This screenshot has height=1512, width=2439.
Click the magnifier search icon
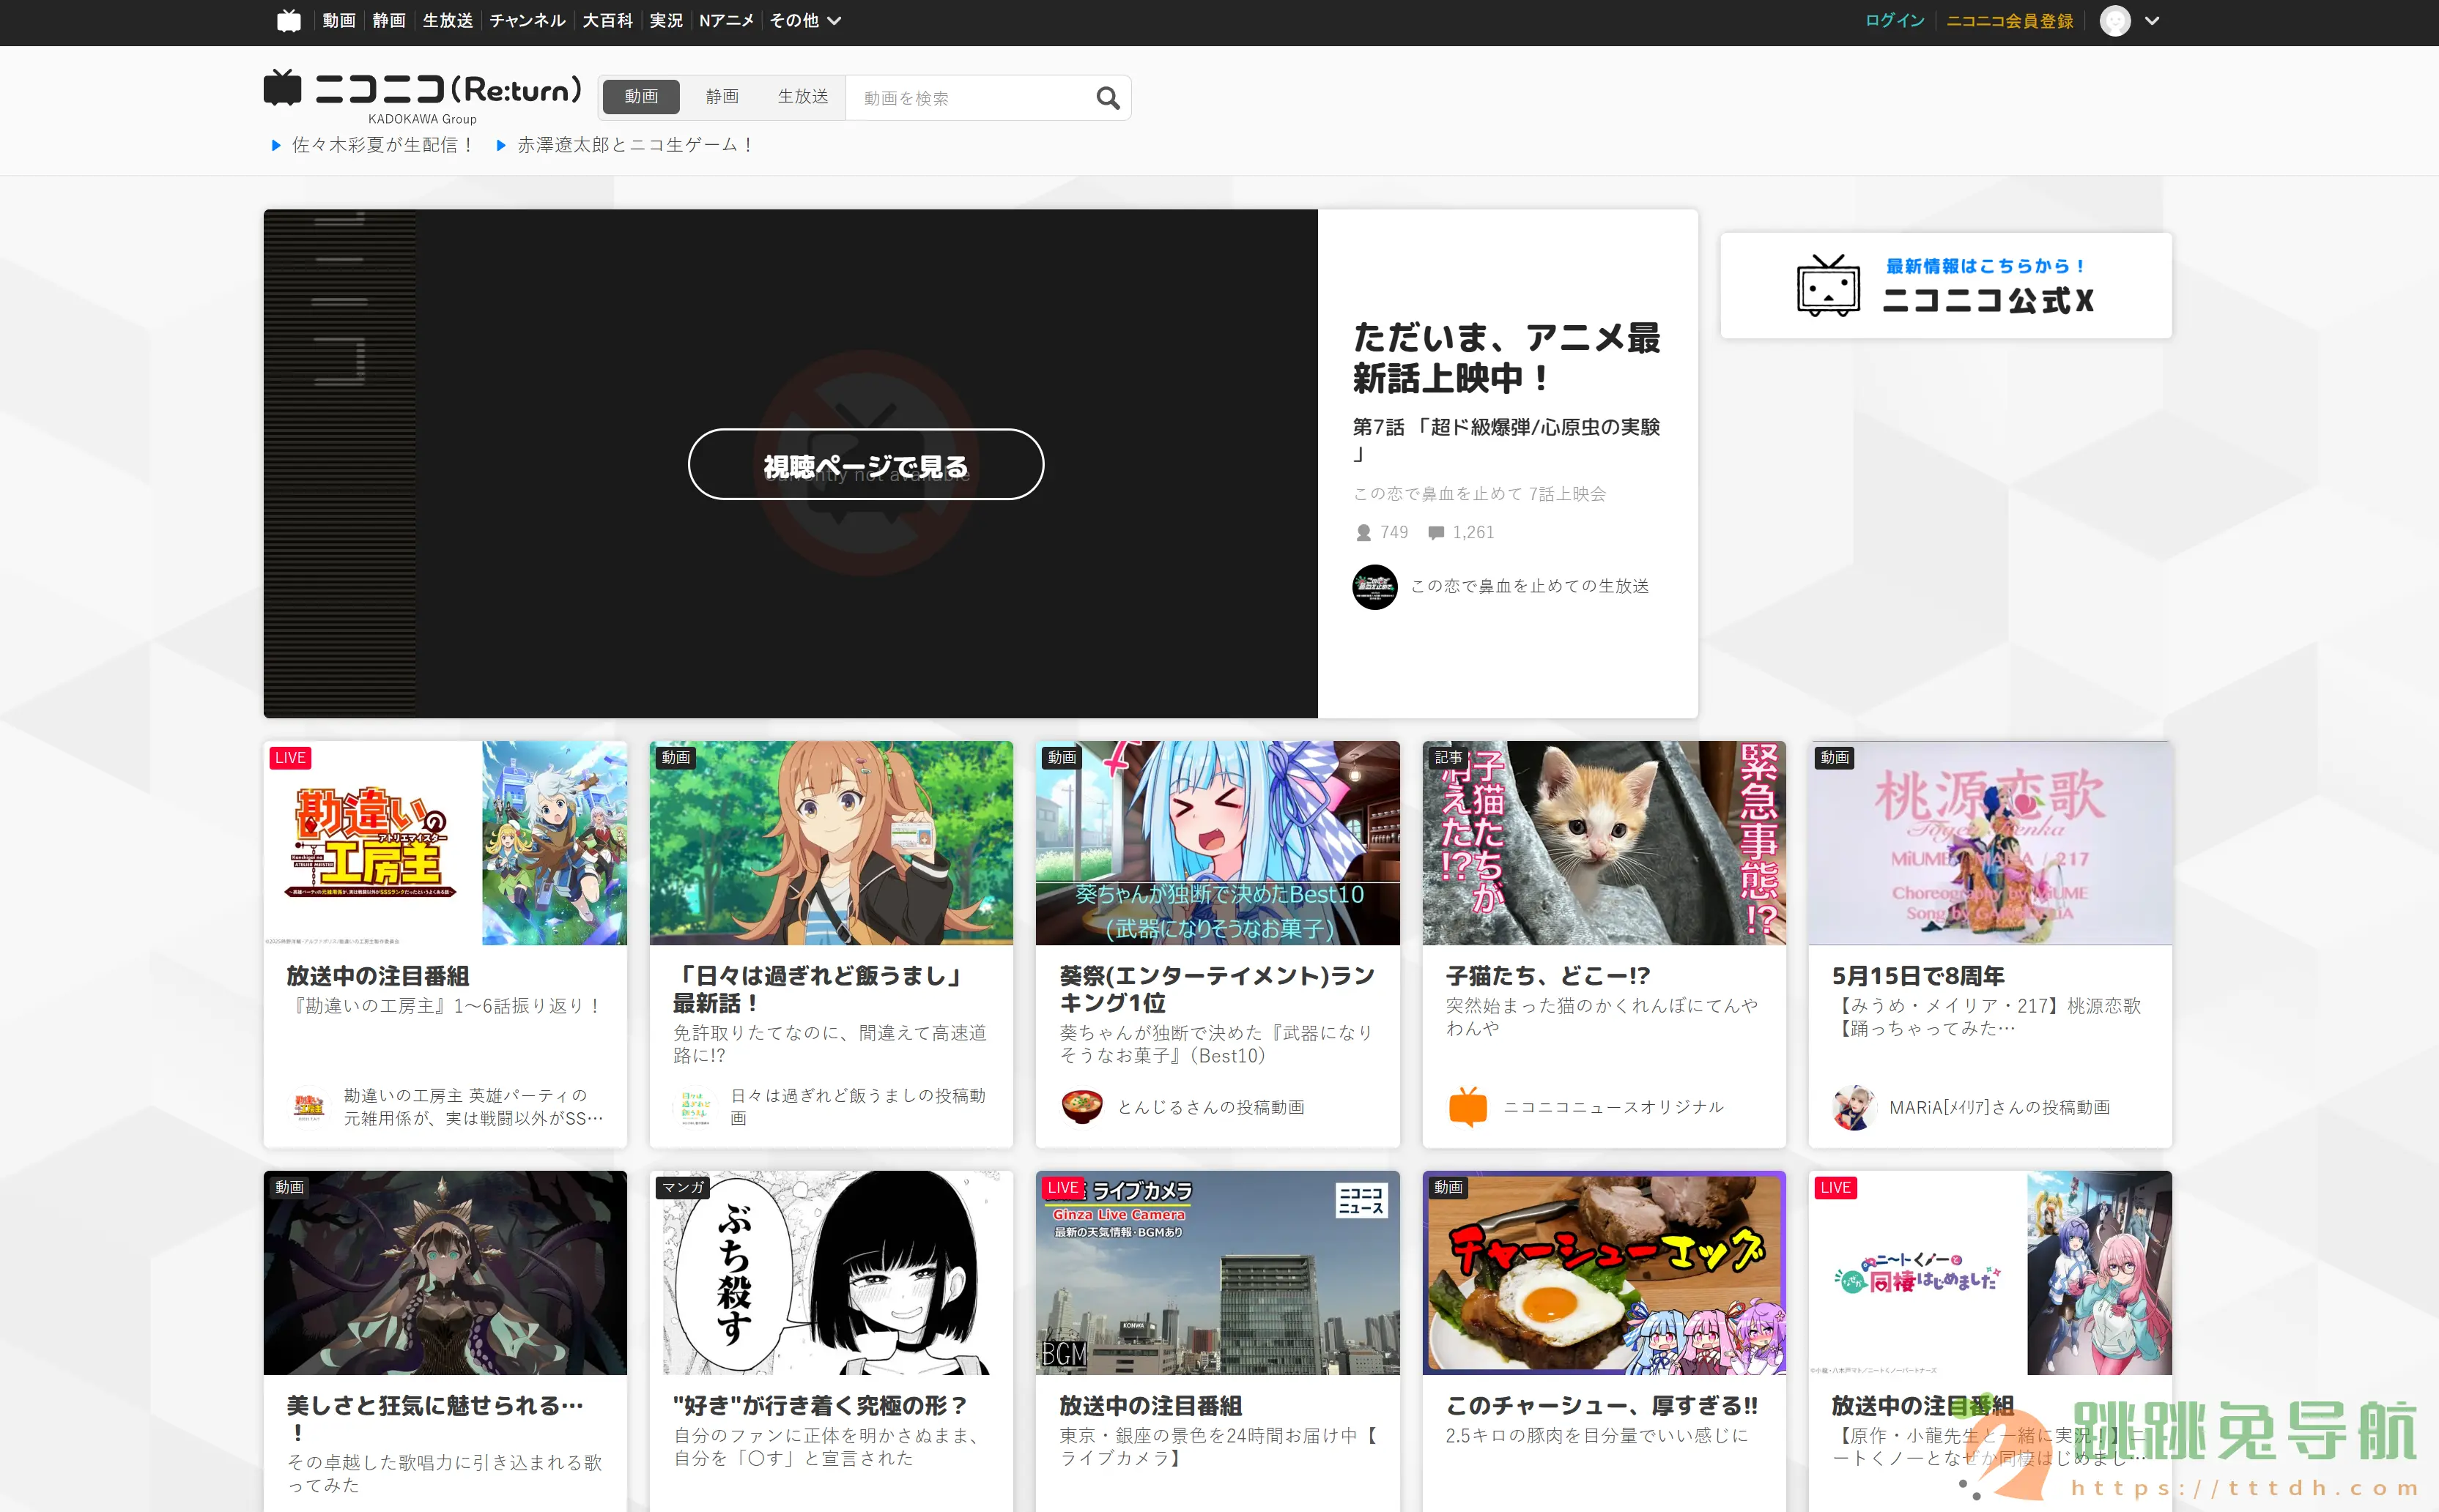pos(1108,98)
